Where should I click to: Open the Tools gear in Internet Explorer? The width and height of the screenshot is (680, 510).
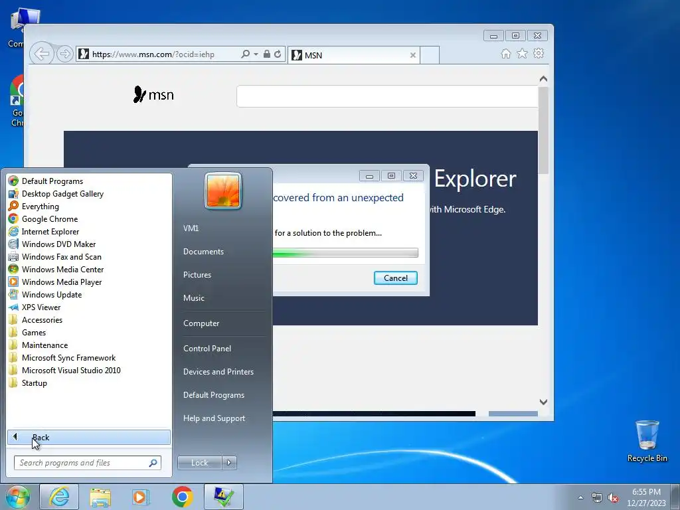point(539,53)
